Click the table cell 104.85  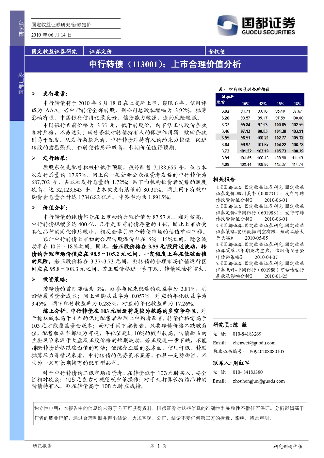click(x=246, y=158)
